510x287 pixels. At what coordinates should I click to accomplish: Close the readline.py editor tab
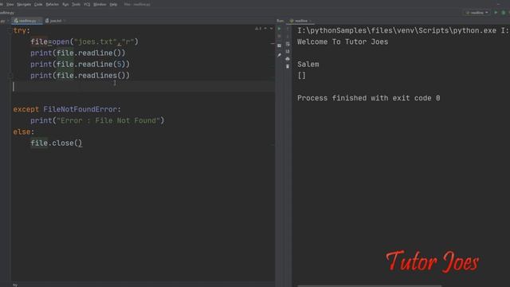[x=40, y=21]
